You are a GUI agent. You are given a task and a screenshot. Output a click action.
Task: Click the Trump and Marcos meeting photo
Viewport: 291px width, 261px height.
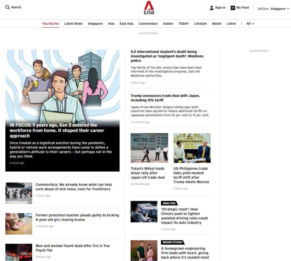tap(192, 148)
